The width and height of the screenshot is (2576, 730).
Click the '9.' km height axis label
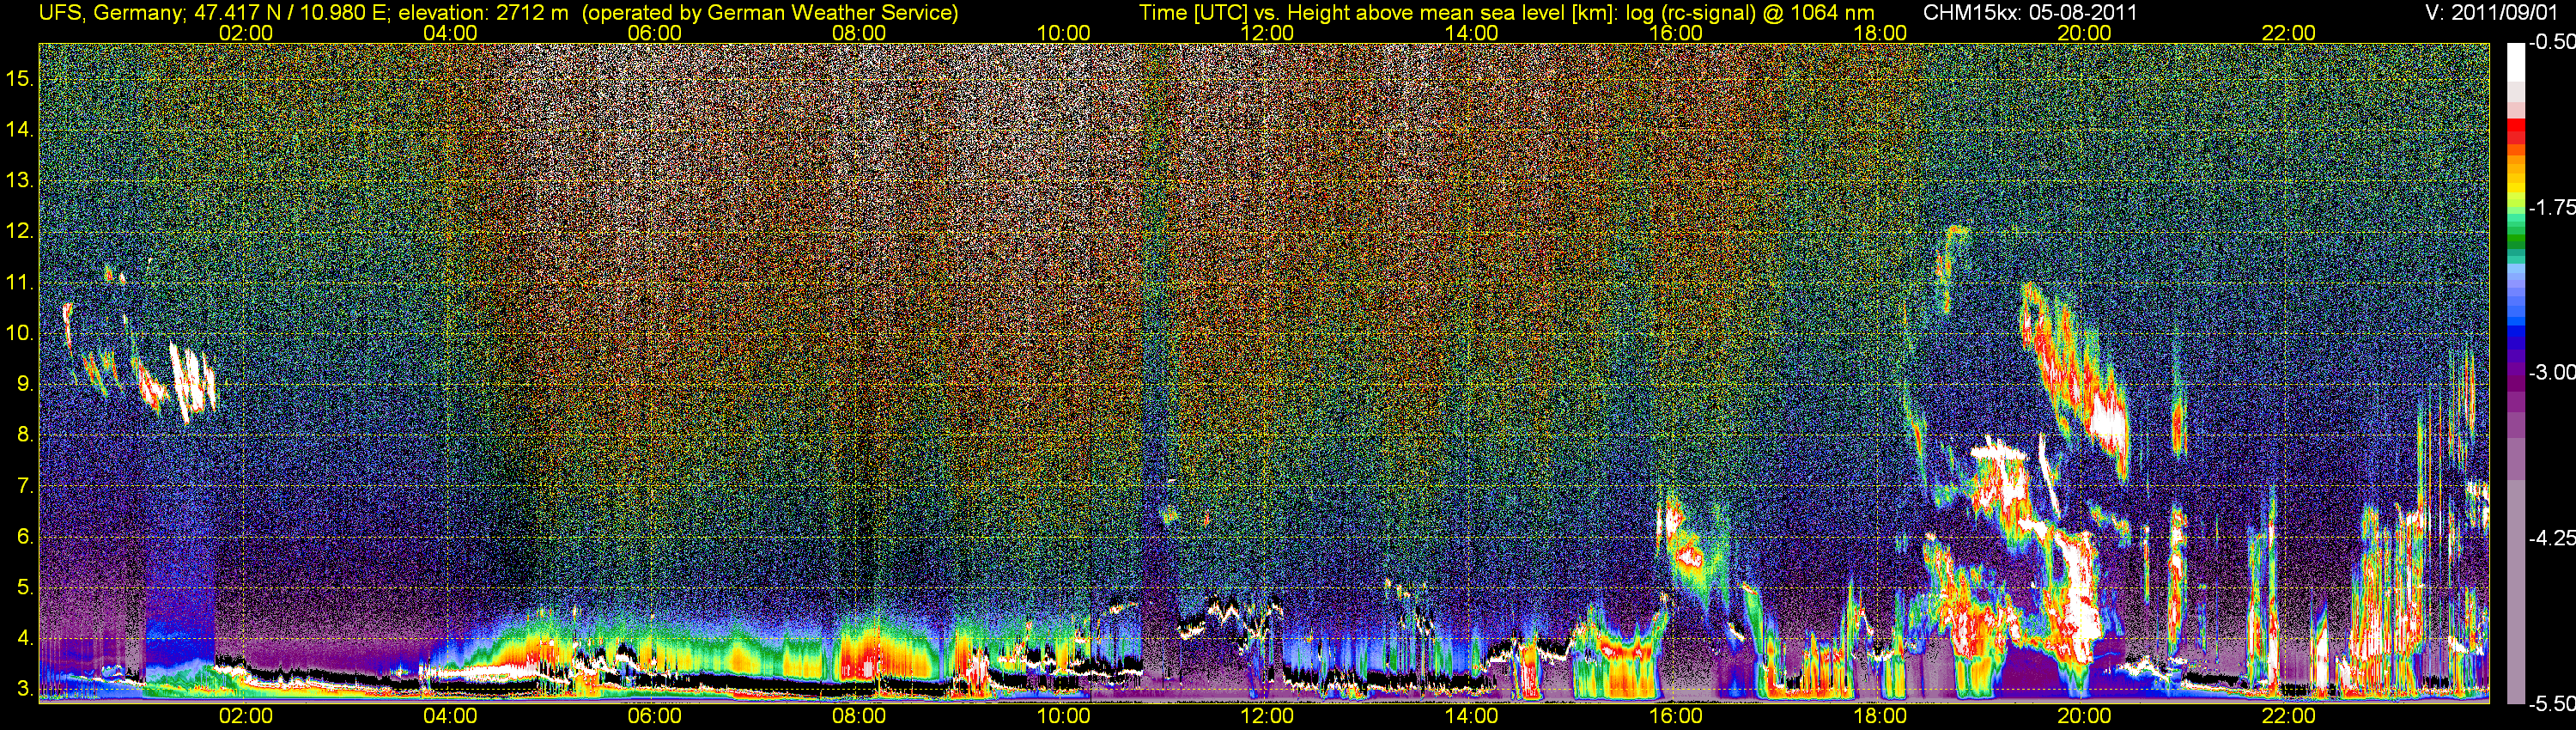25,384
